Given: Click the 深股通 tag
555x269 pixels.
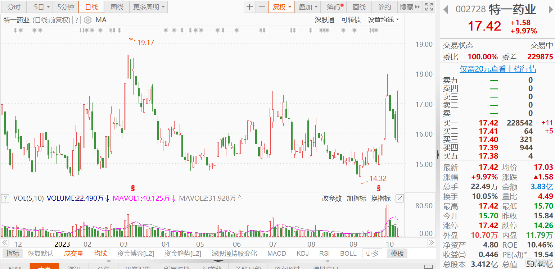Looking at the screenshot, I should pyautogui.click(x=325, y=20).
